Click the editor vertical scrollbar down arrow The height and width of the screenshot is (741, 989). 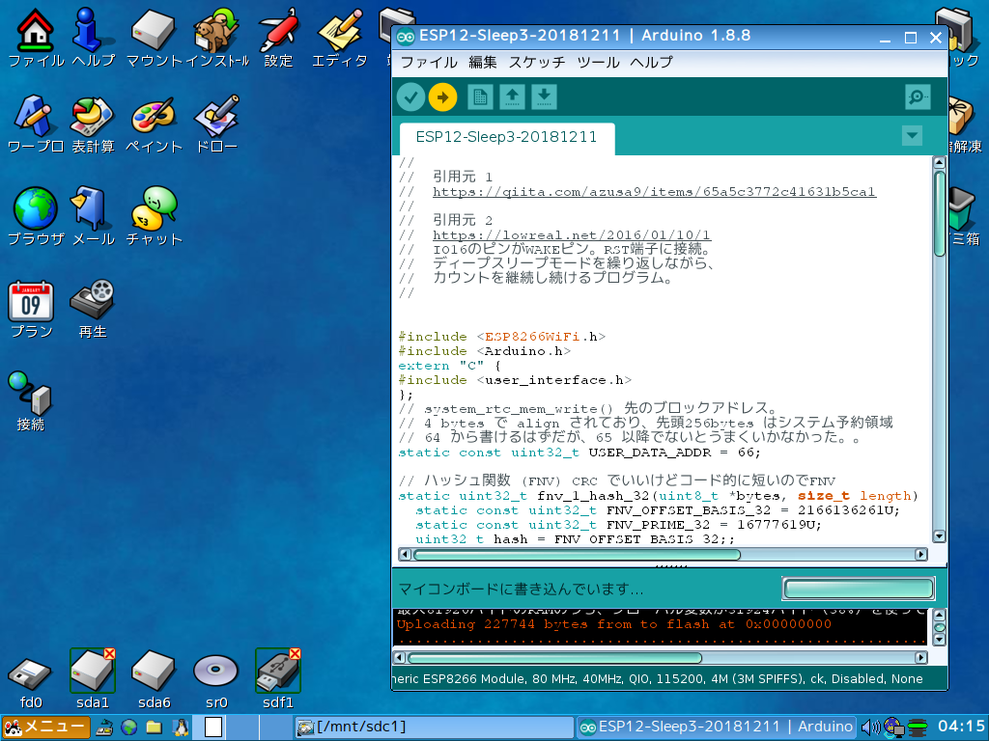[939, 536]
